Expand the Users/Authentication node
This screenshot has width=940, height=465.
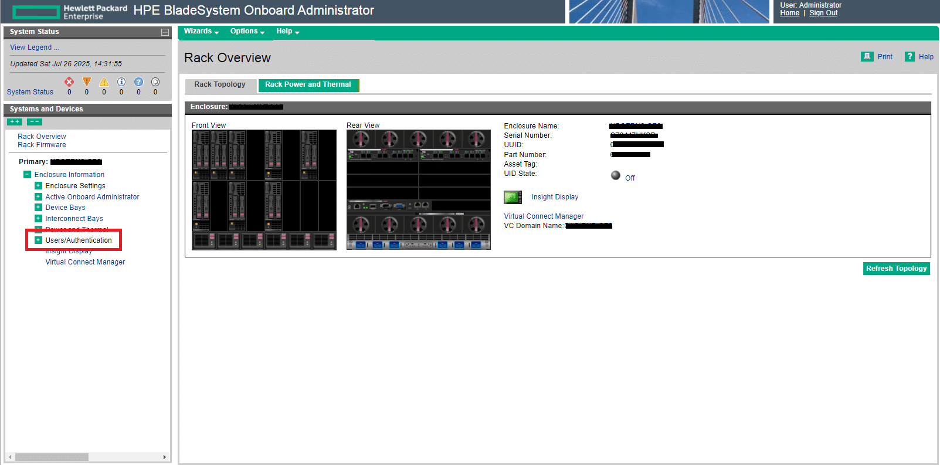[x=38, y=240]
